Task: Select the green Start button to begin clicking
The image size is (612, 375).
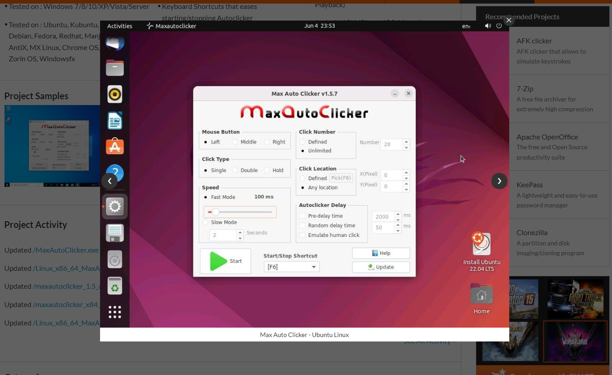Action: (225, 261)
